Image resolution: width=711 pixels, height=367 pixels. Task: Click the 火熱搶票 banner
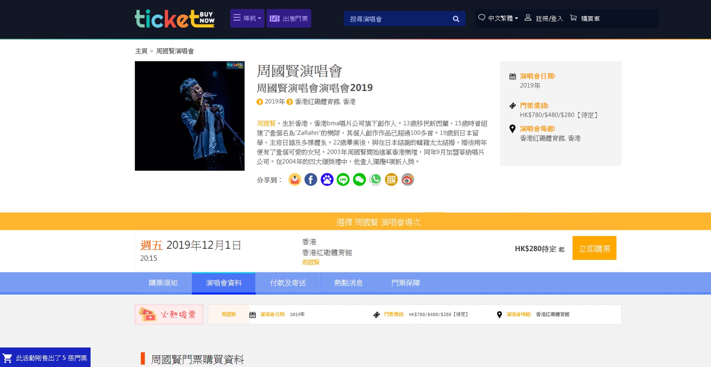169,315
